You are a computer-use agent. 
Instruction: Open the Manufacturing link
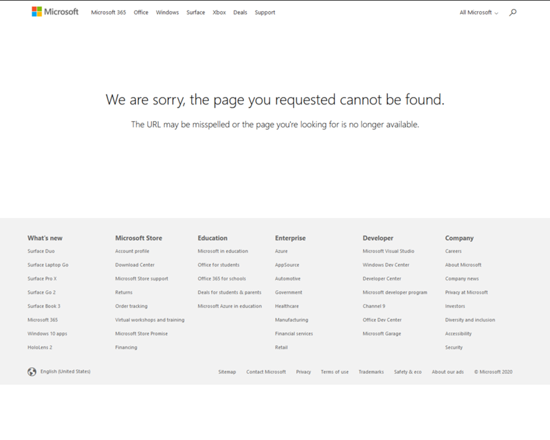(x=291, y=320)
